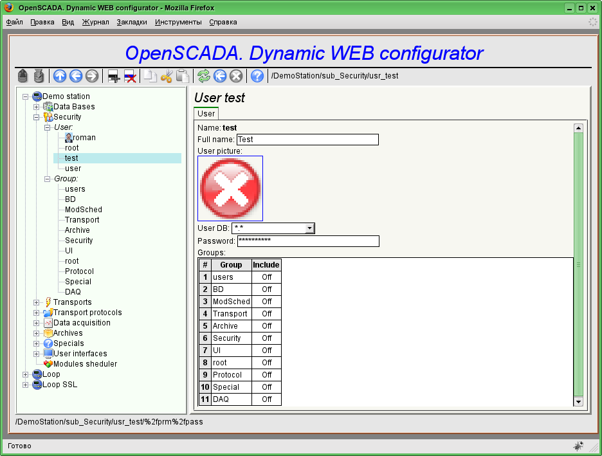Open the Инструменты menu
The height and width of the screenshot is (456, 602).
tap(178, 23)
